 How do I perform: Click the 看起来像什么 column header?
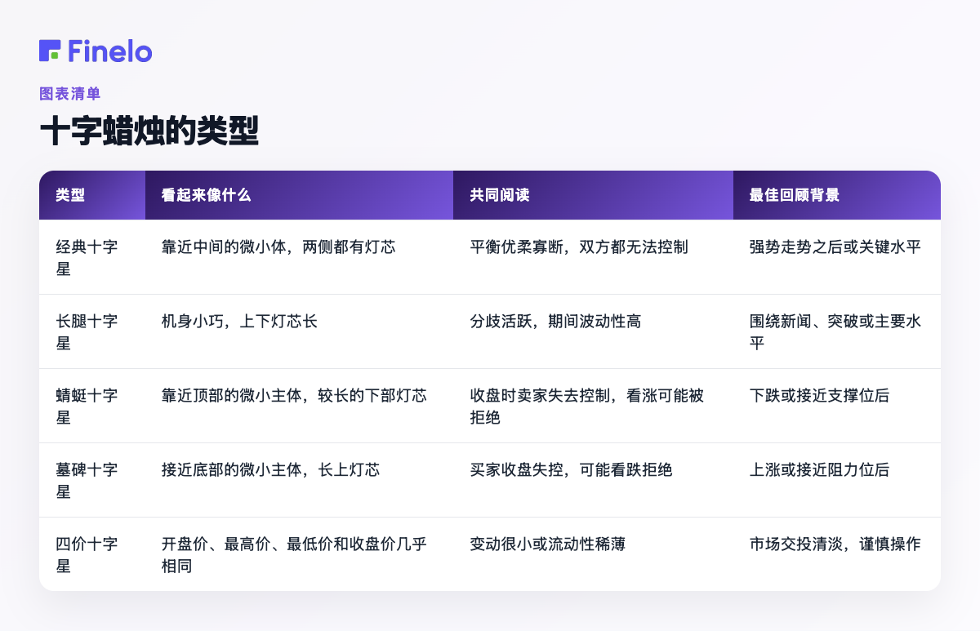[206, 195]
